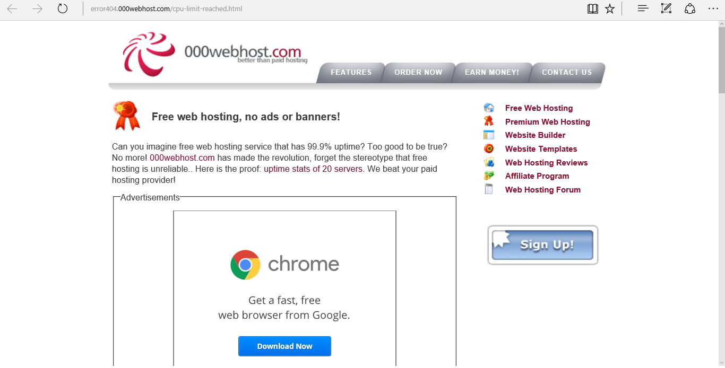Click the 000webhost.com logo text
Image resolution: width=725 pixels, height=368 pixels.
pyautogui.click(x=243, y=51)
